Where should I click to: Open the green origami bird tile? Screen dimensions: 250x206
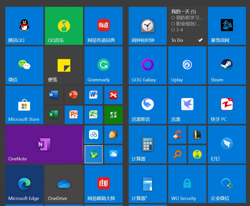[x=94, y=154]
